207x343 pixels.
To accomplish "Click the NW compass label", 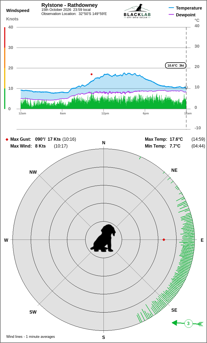I will tap(33, 172).
